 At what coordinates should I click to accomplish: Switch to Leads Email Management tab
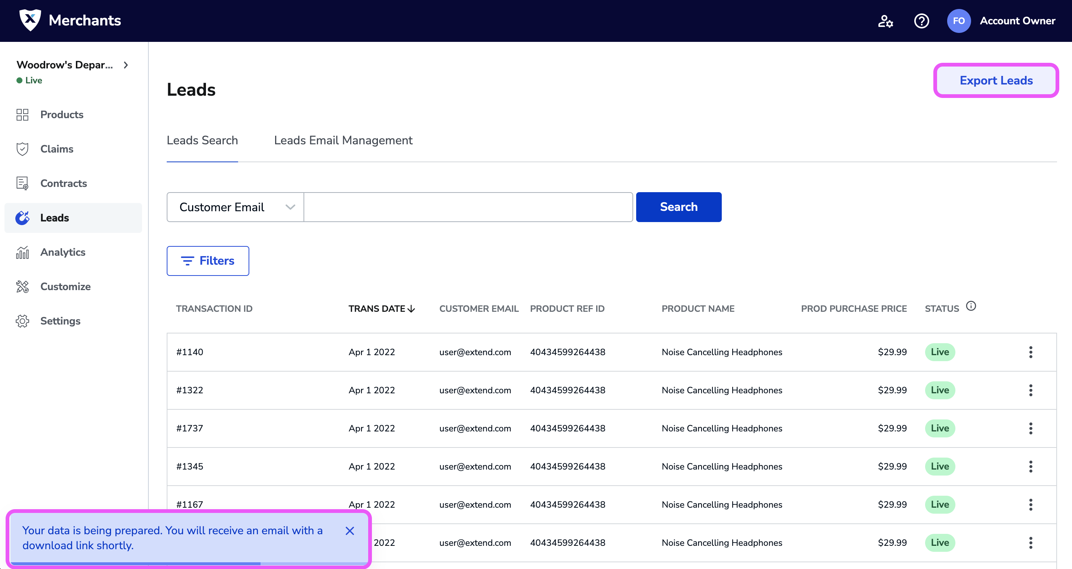343,140
